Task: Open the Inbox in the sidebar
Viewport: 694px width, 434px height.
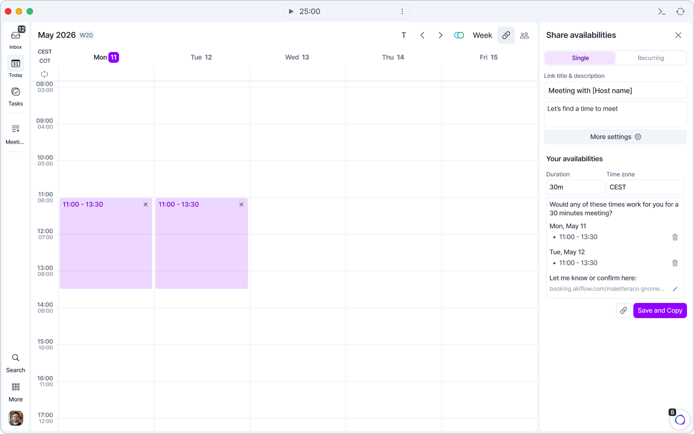Action: [16, 39]
